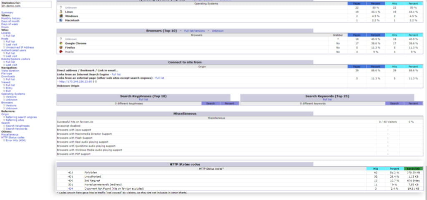Open Full list under Search Keywords (Top 25)
The image size is (427, 200).
(x=327, y=100)
